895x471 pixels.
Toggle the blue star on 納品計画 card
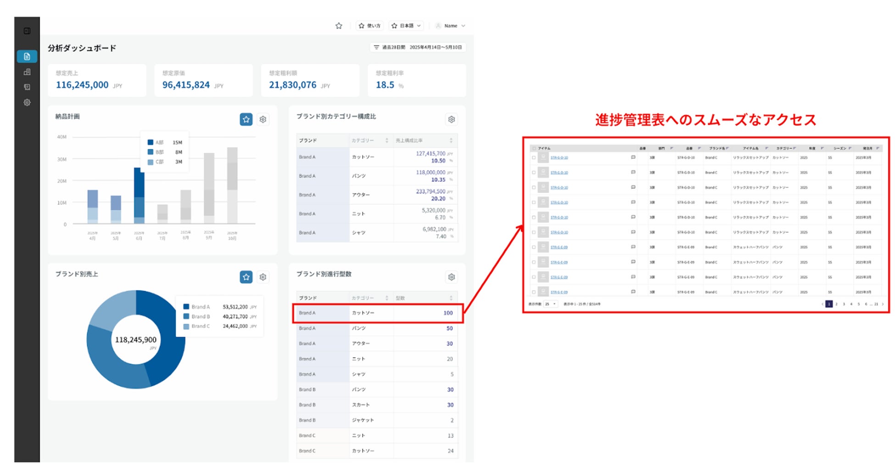pyautogui.click(x=246, y=119)
